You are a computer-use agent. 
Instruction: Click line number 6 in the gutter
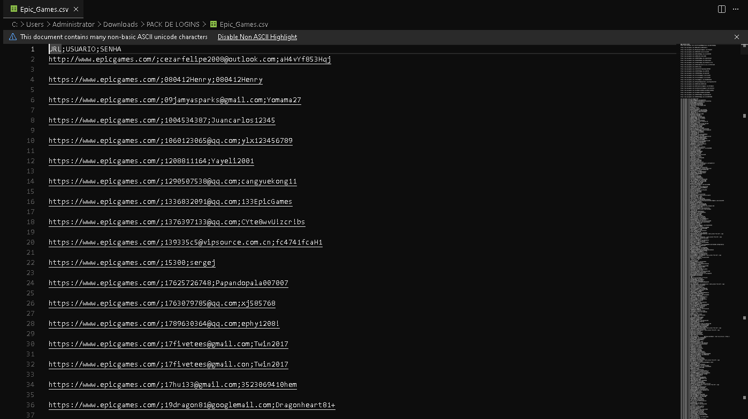pos(32,100)
